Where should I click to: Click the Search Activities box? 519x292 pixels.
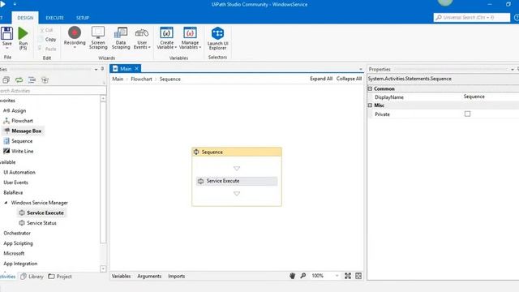[x=53, y=91]
